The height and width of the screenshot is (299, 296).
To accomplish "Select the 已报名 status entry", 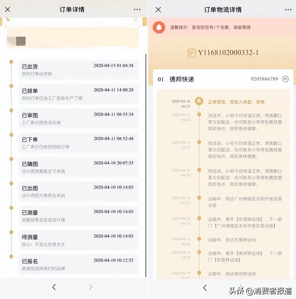I will click(78, 264).
